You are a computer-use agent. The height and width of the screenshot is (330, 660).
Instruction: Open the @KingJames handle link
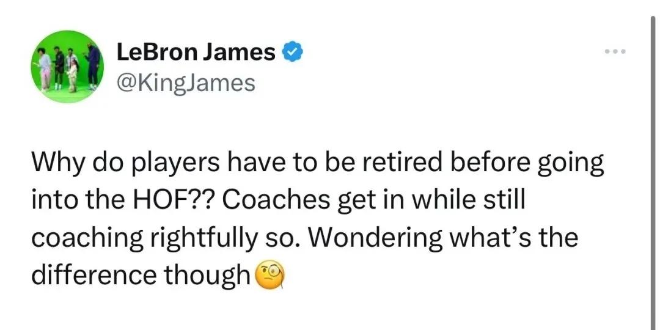point(186,83)
